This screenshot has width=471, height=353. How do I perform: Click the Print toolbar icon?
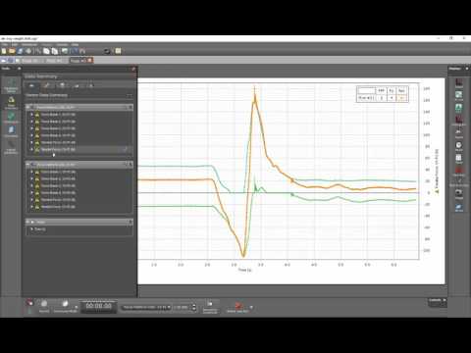28,51
